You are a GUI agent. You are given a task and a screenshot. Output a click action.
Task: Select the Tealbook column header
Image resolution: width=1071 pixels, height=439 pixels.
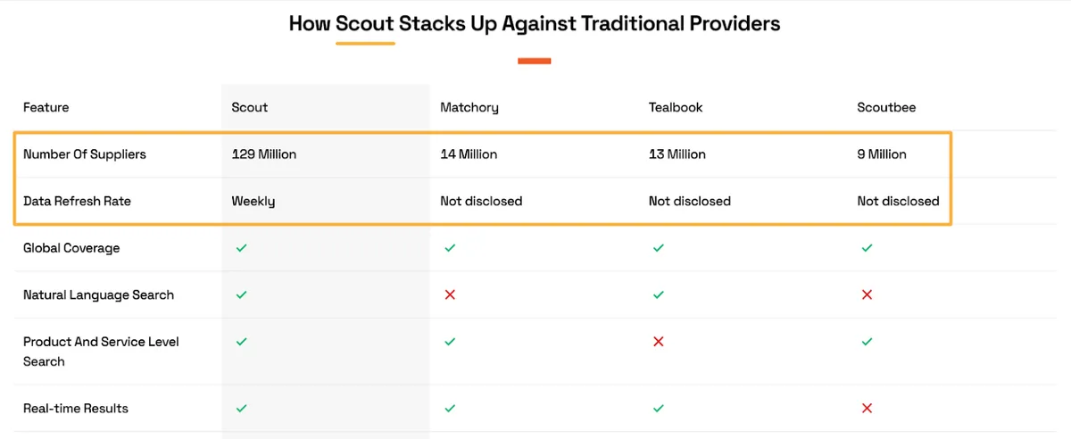(x=676, y=107)
